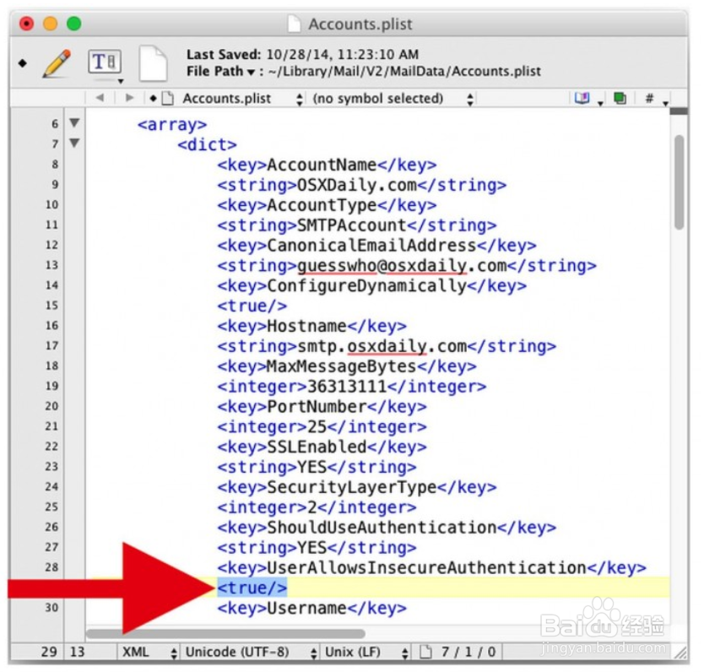The width and height of the screenshot is (704, 672).
Task: Open the text options toolbar icon
Action: click(104, 62)
